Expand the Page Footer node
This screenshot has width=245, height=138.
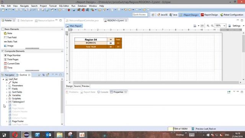[x=7, y=122]
